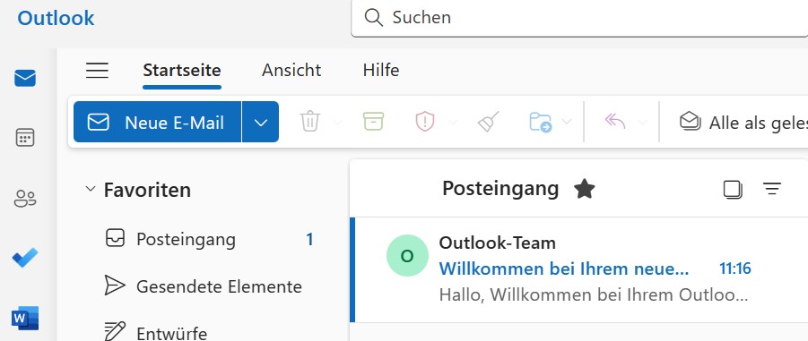This screenshot has height=341, width=808.
Task: Open the Calendar icon in sidebar
Action: (x=25, y=138)
